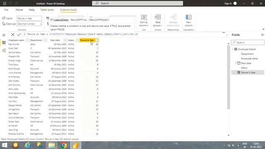The height and width of the screenshot is (149, 265).
Task: Open Internet Explorer from taskbar
Action: coord(27,145)
